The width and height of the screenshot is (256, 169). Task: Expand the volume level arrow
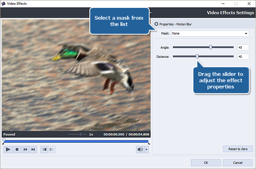147,149
